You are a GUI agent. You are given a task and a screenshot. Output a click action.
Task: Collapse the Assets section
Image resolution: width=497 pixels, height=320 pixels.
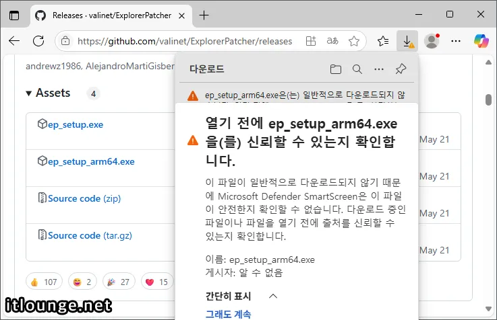tap(28, 93)
